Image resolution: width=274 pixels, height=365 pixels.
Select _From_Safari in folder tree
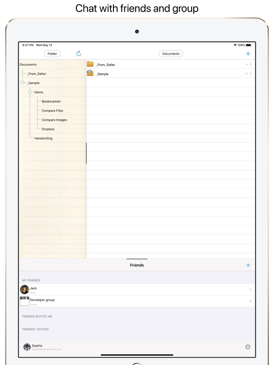tap(37, 74)
